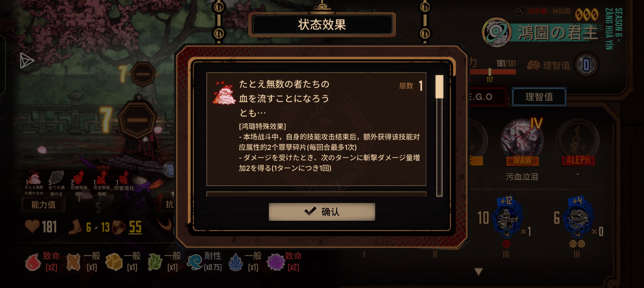Open the E.G.O tab

[487, 97]
